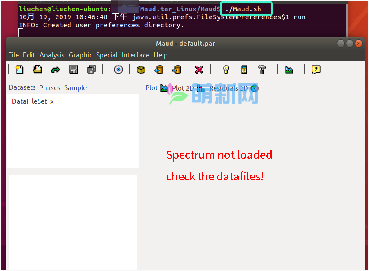Close the Maud window
The height and width of the screenshot is (271, 369).
(x=359, y=44)
